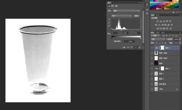Open the opacity slider dropdown arrow
Image resolution: width=182 pixels, height=110 pixels.
click(180, 39)
